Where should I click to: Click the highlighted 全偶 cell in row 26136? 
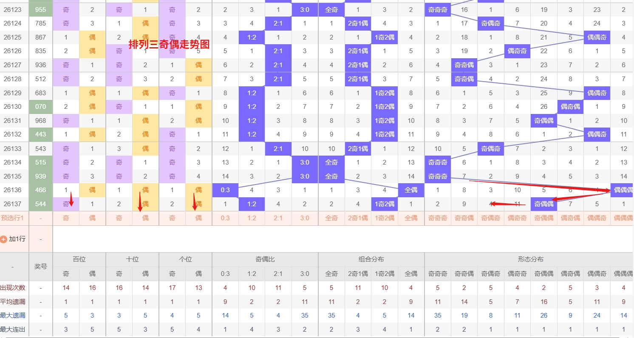(411, 190)
